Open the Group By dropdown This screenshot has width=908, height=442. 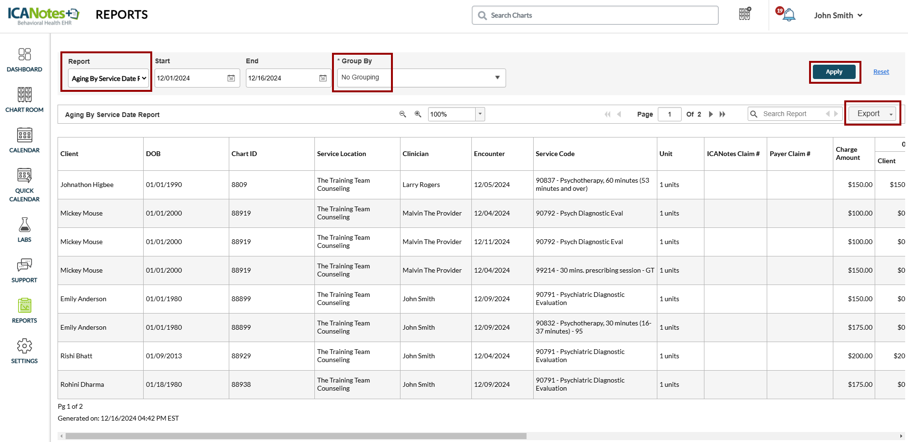pyautogui.click(x=421, y=78)
